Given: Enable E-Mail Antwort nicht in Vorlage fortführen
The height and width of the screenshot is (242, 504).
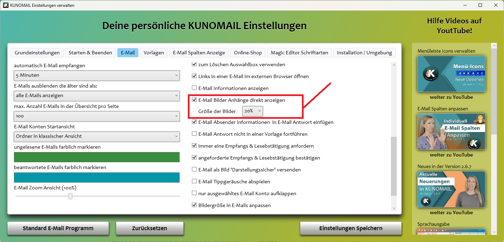Looking at the screenshot, I should click(194, 134).
